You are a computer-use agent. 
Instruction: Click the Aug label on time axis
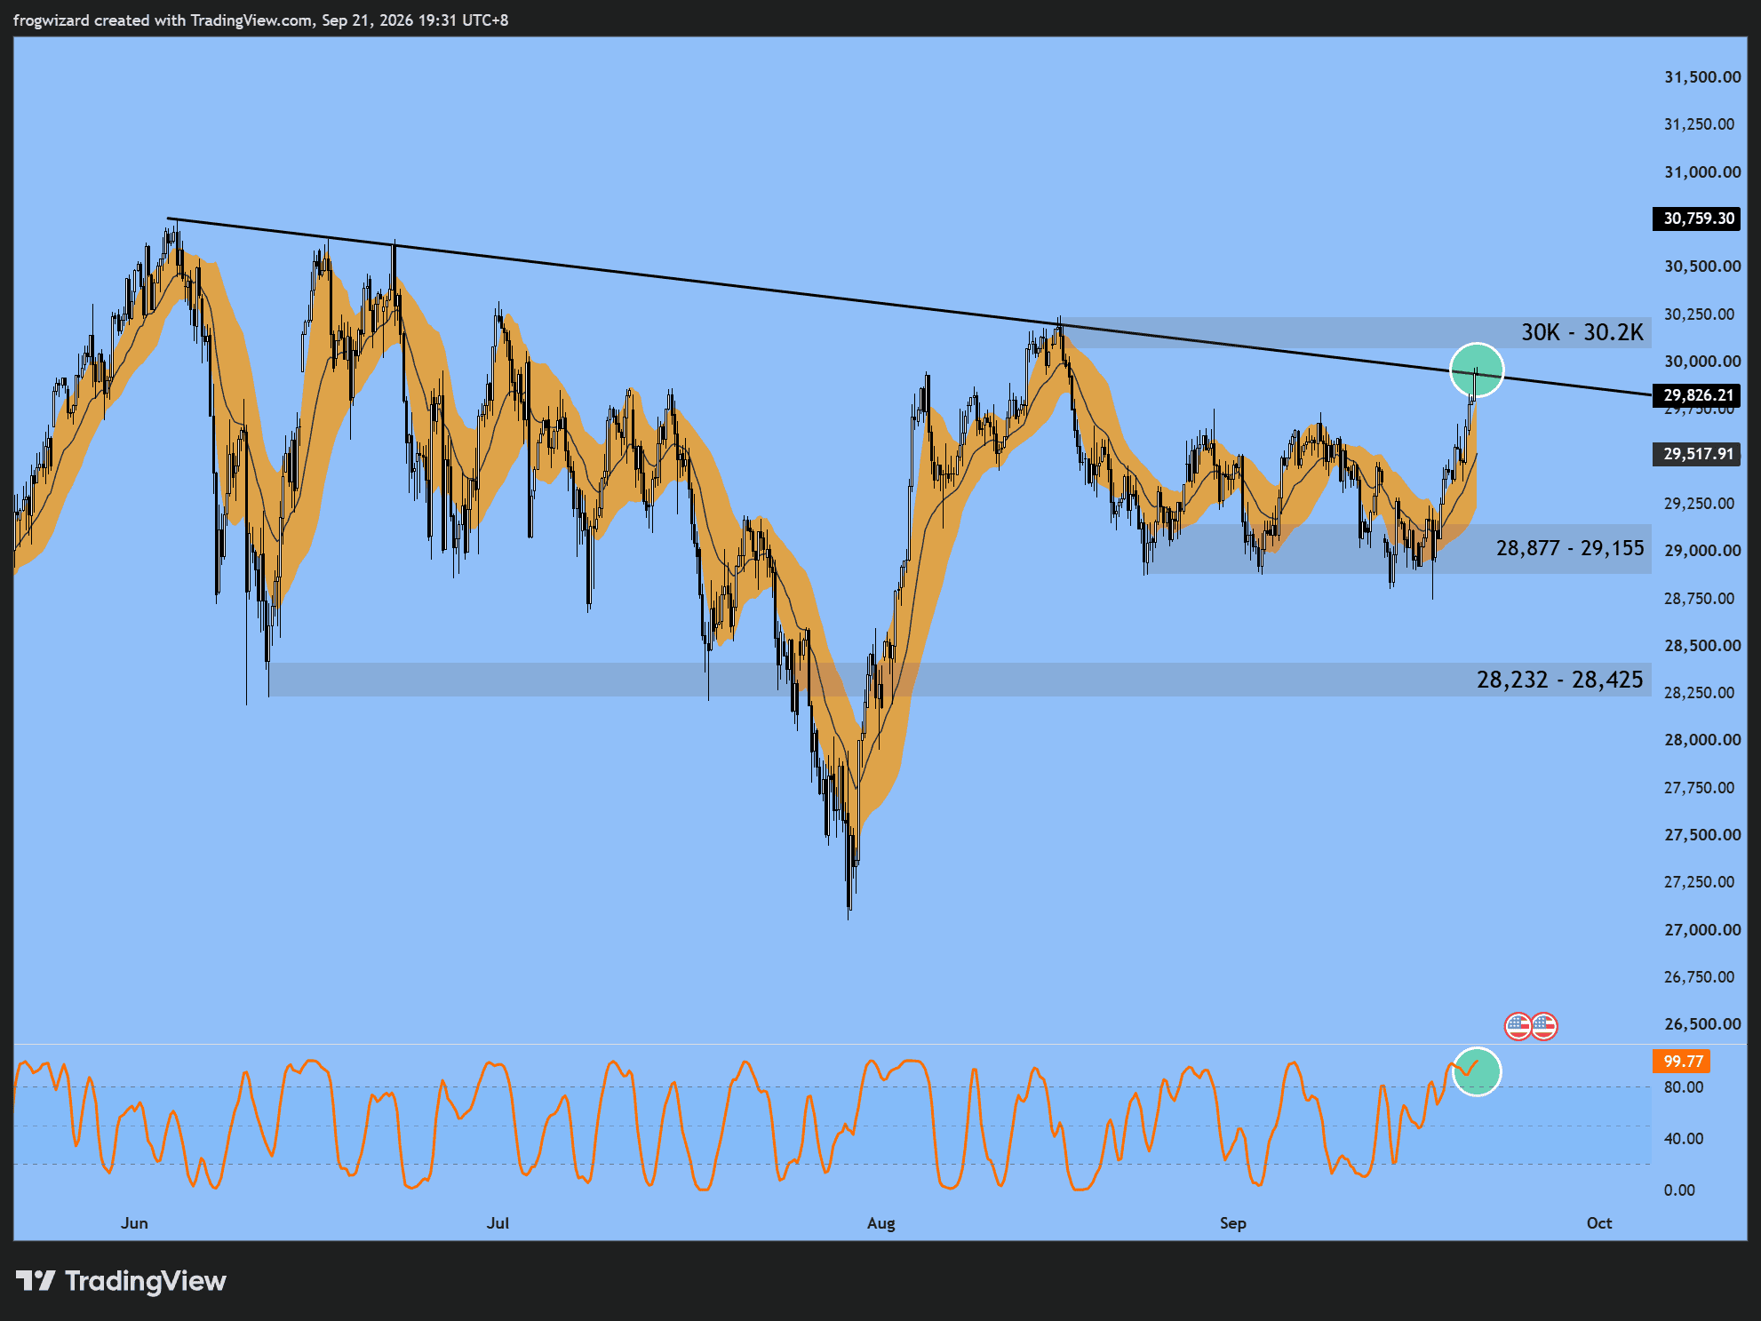tap(881, 1223)
